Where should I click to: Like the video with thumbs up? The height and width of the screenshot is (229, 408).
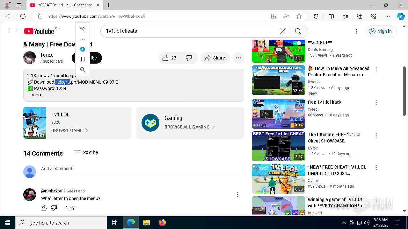(x=170, y=58)
